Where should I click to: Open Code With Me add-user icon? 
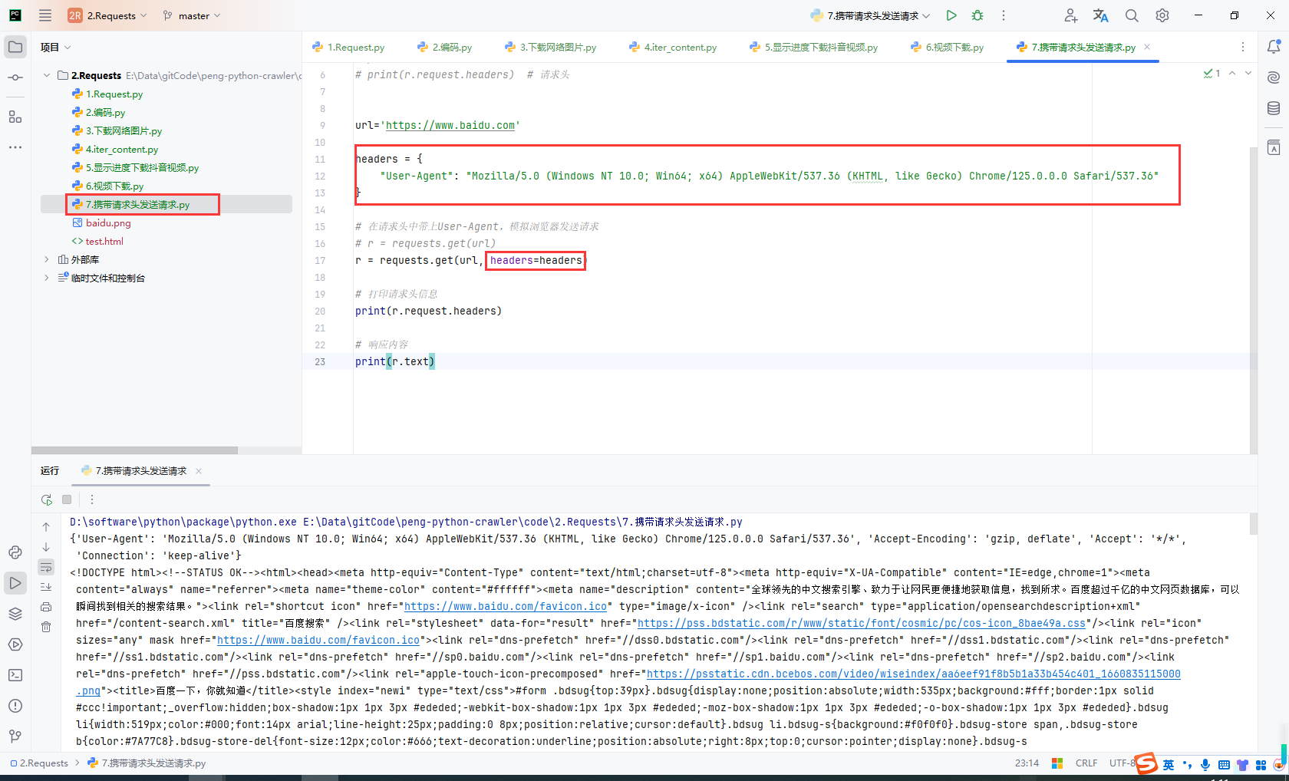tap(1071, 15)
